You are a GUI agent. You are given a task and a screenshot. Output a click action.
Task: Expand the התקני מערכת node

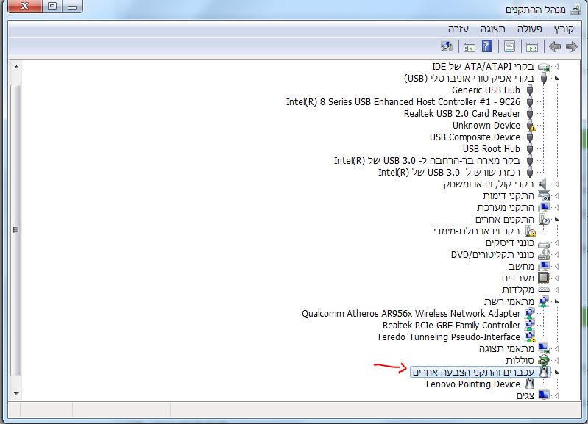557,207
